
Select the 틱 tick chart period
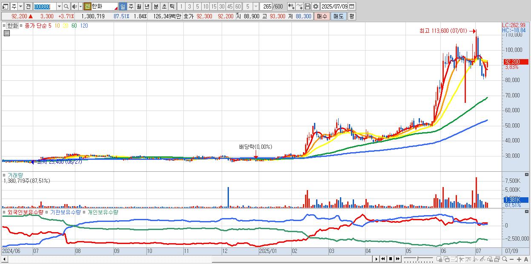click(172, 7)
